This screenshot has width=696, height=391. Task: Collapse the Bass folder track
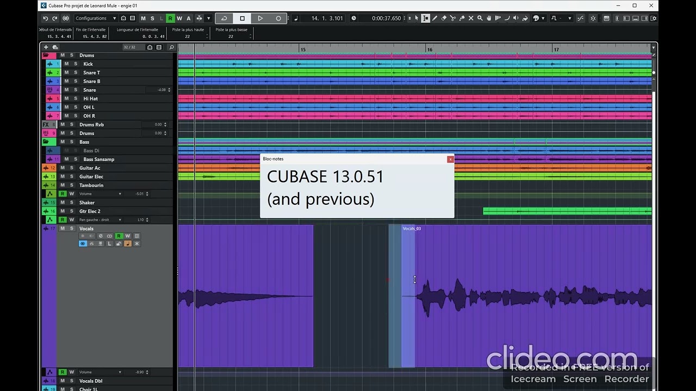[x=46, y=142]
